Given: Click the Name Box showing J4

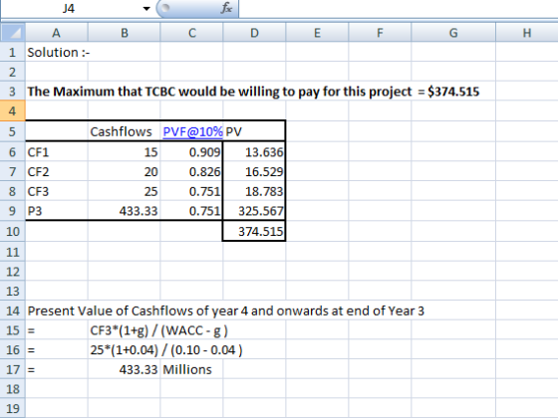Looking at the screenshot, I should (x=69, y=8).
